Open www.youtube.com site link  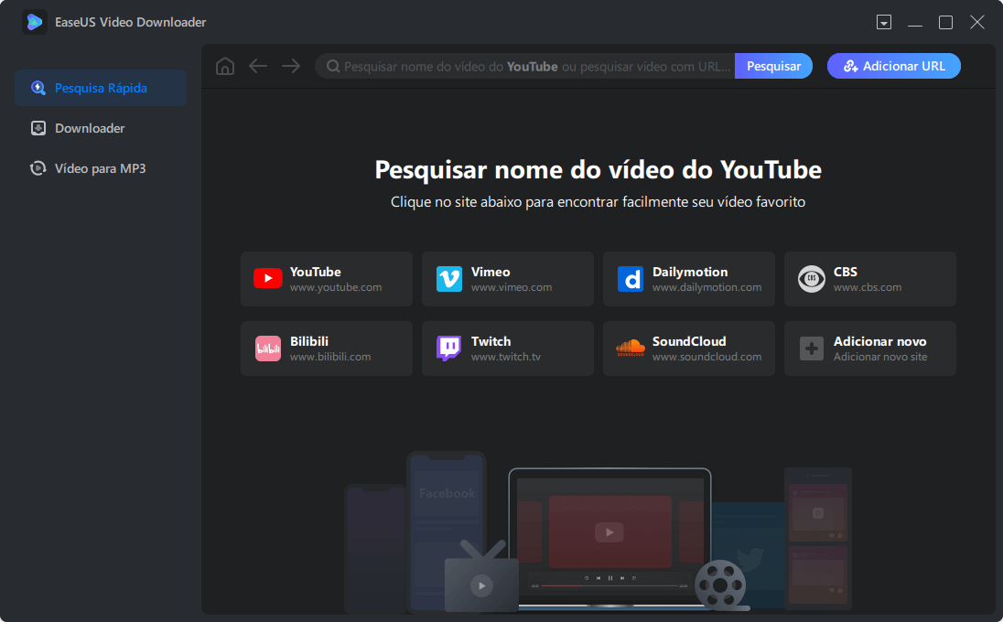point(336,287)
